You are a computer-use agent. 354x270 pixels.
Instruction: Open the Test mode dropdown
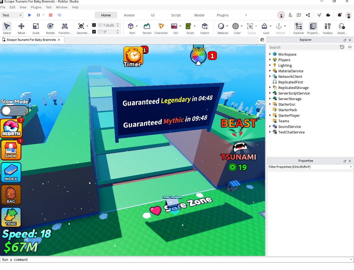12,15
